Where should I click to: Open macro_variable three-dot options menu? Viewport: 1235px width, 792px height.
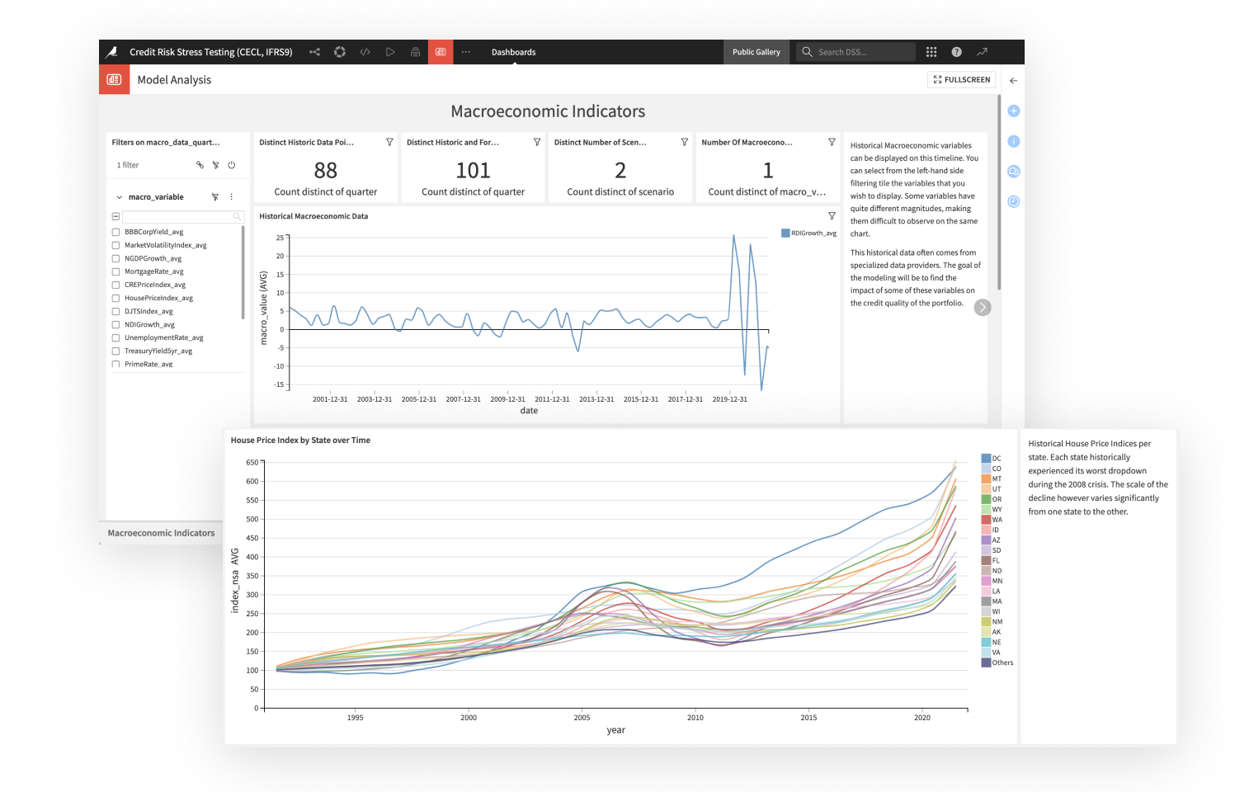(231, 197)
